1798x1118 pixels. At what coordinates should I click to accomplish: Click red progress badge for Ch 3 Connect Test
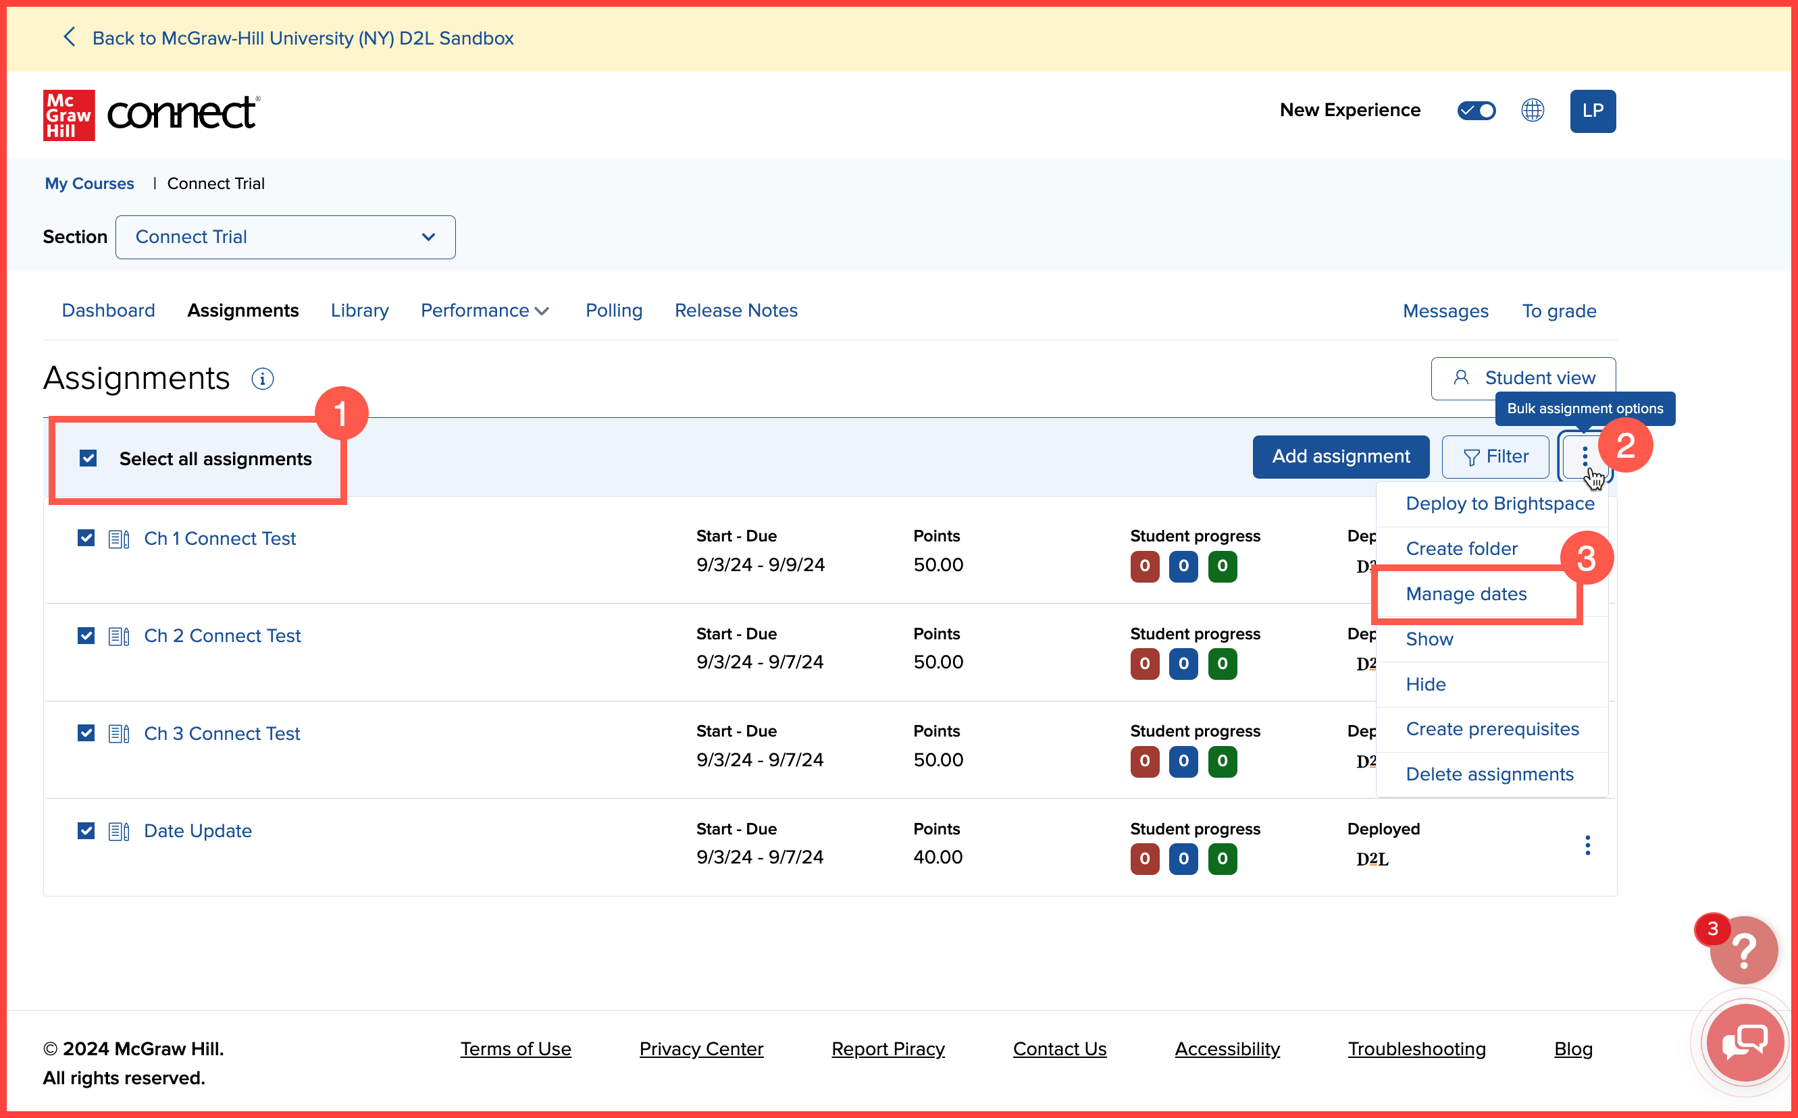[1144, 761]
